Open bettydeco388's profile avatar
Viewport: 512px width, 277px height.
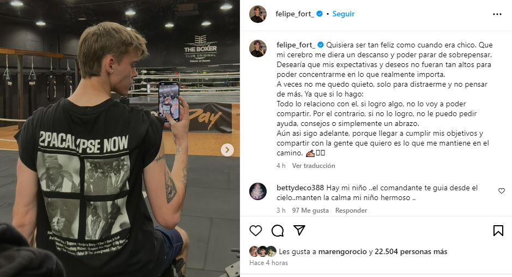pyautogui.click(x=258, y=191)
